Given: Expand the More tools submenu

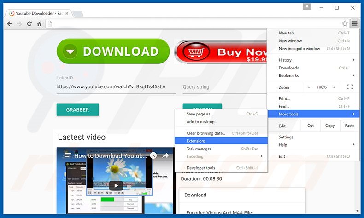Looking at the screenshot, I should pos(314,114).
